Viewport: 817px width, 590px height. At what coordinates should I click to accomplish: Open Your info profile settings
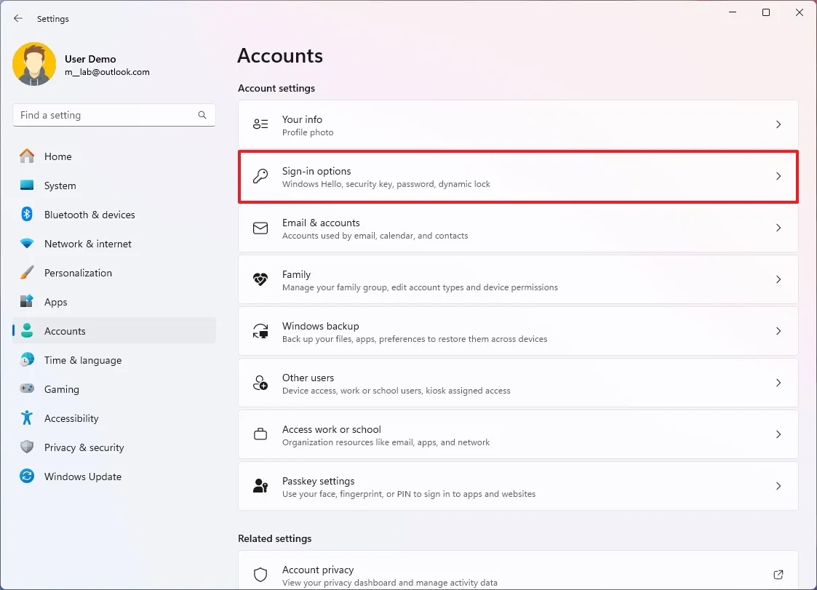(x=517, y=124)
